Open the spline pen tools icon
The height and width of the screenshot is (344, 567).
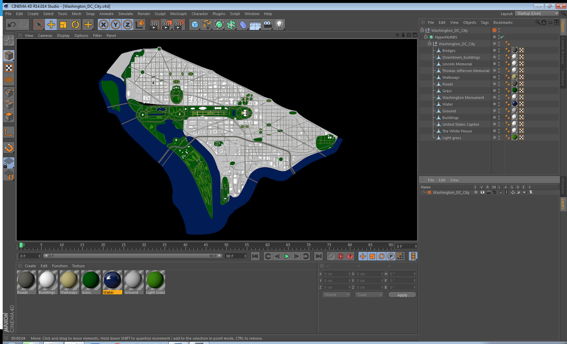pos(207,24)
